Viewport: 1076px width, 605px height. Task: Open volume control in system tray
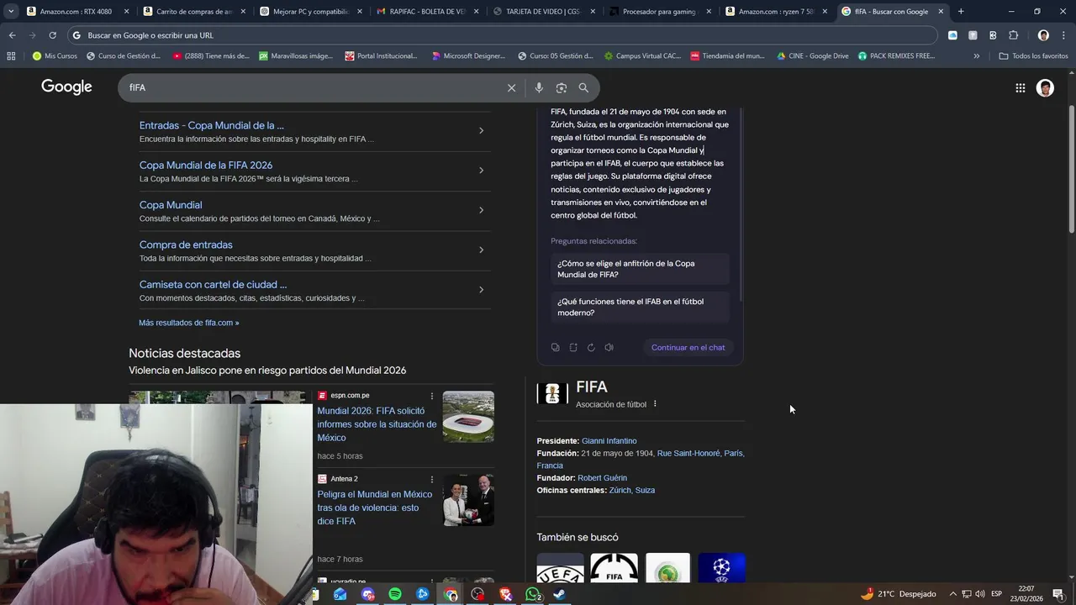[x=980, y=594]
